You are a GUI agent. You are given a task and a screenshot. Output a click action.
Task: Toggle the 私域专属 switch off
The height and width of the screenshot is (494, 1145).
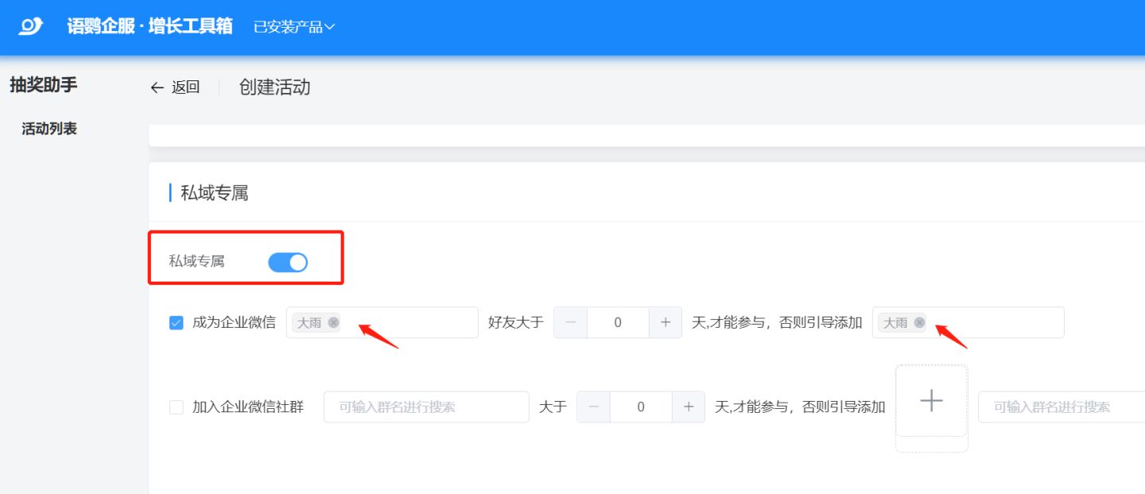pyautogui.click(x=288, y=262)
